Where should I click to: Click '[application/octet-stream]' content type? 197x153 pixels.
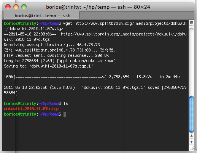tap(86, 61)
